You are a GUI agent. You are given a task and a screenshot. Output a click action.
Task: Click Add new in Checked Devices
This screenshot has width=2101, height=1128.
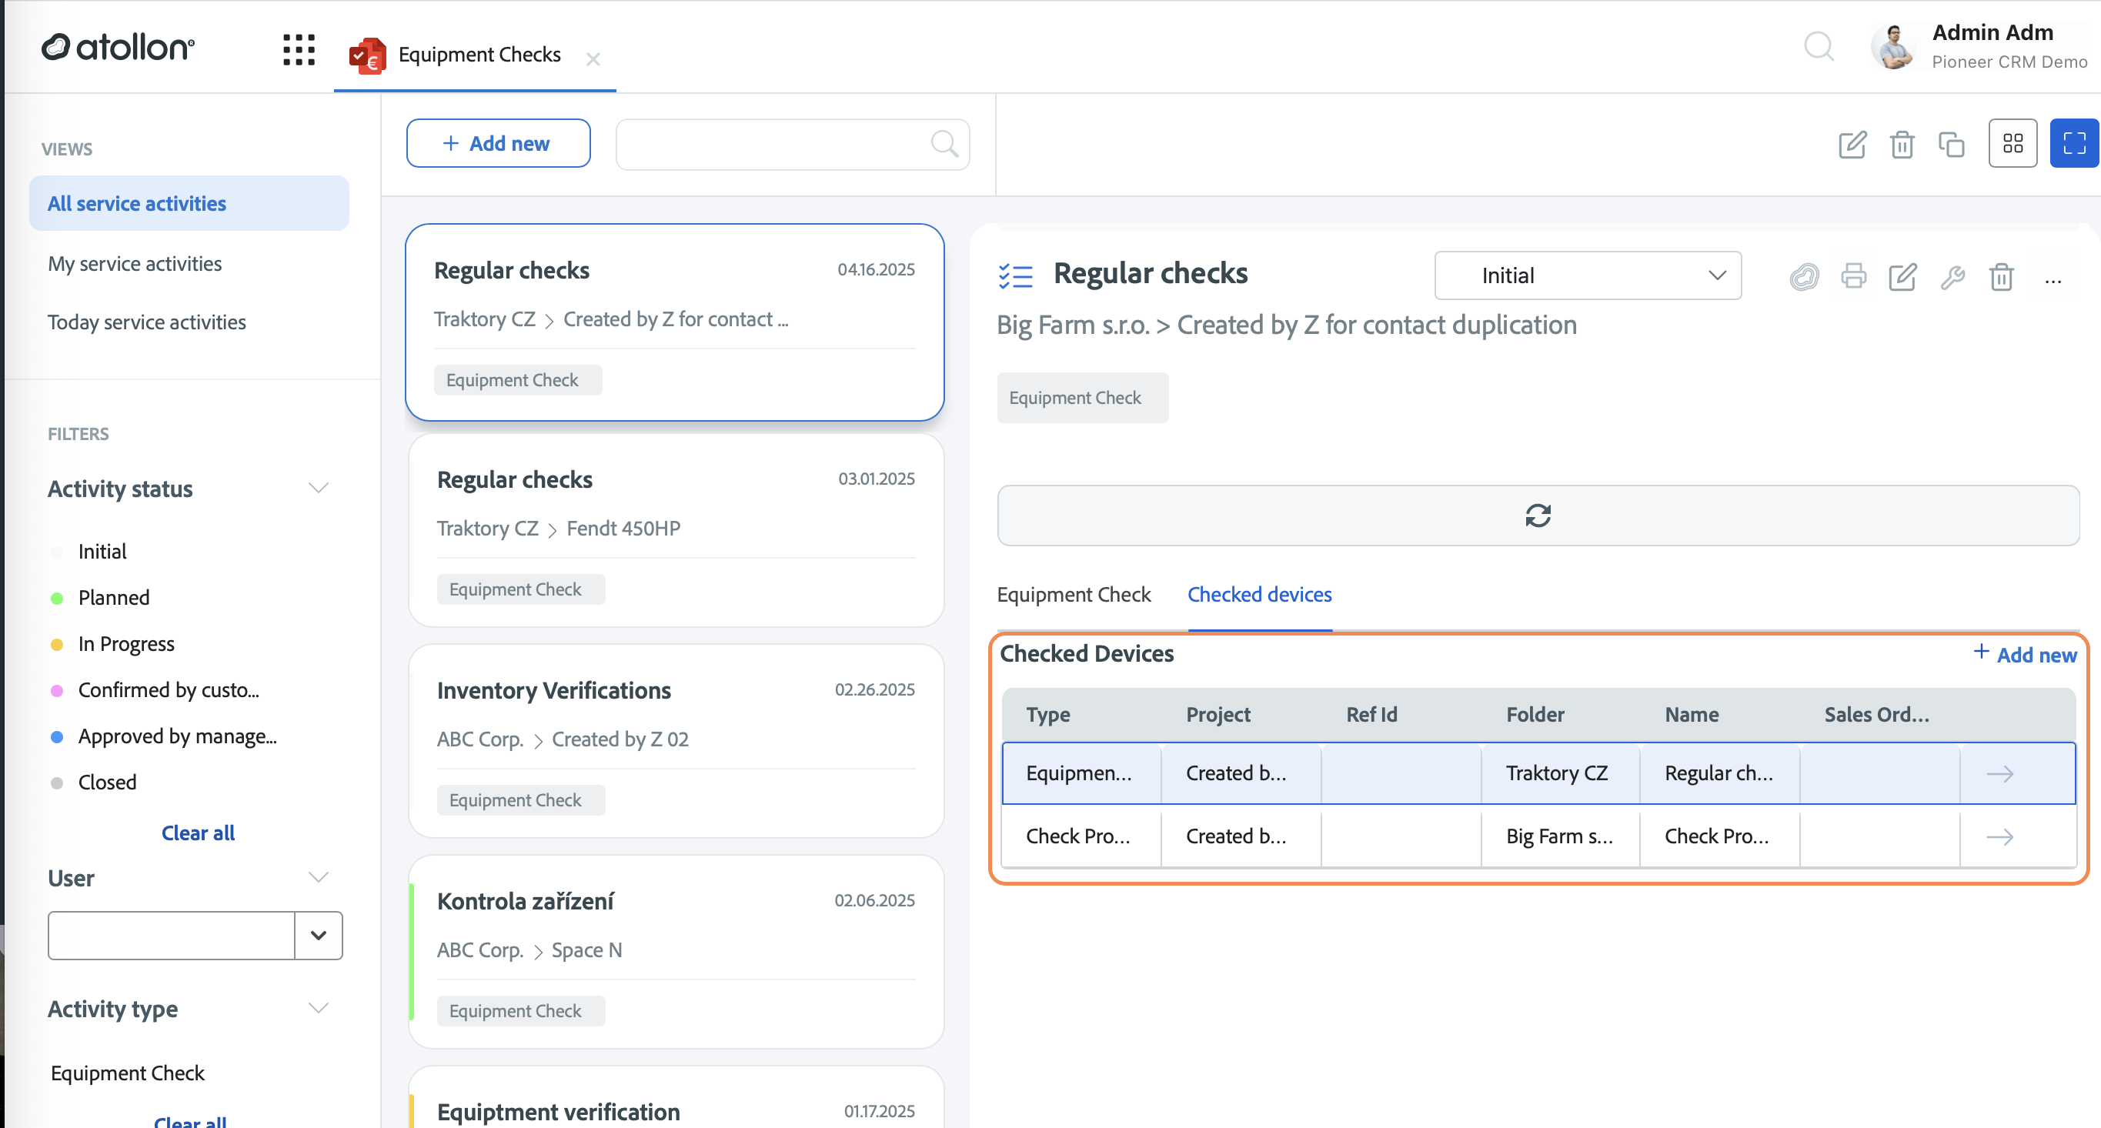2024,654
